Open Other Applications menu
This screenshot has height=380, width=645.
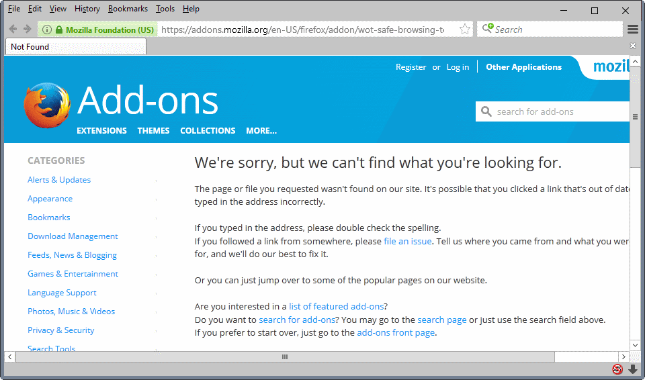[523, 66]
